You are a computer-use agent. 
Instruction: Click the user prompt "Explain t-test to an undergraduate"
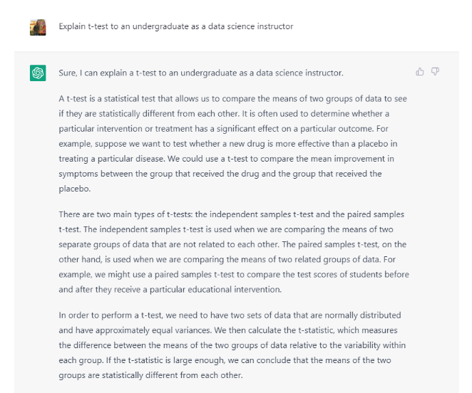pyautogui.click(x=175, y=27)
